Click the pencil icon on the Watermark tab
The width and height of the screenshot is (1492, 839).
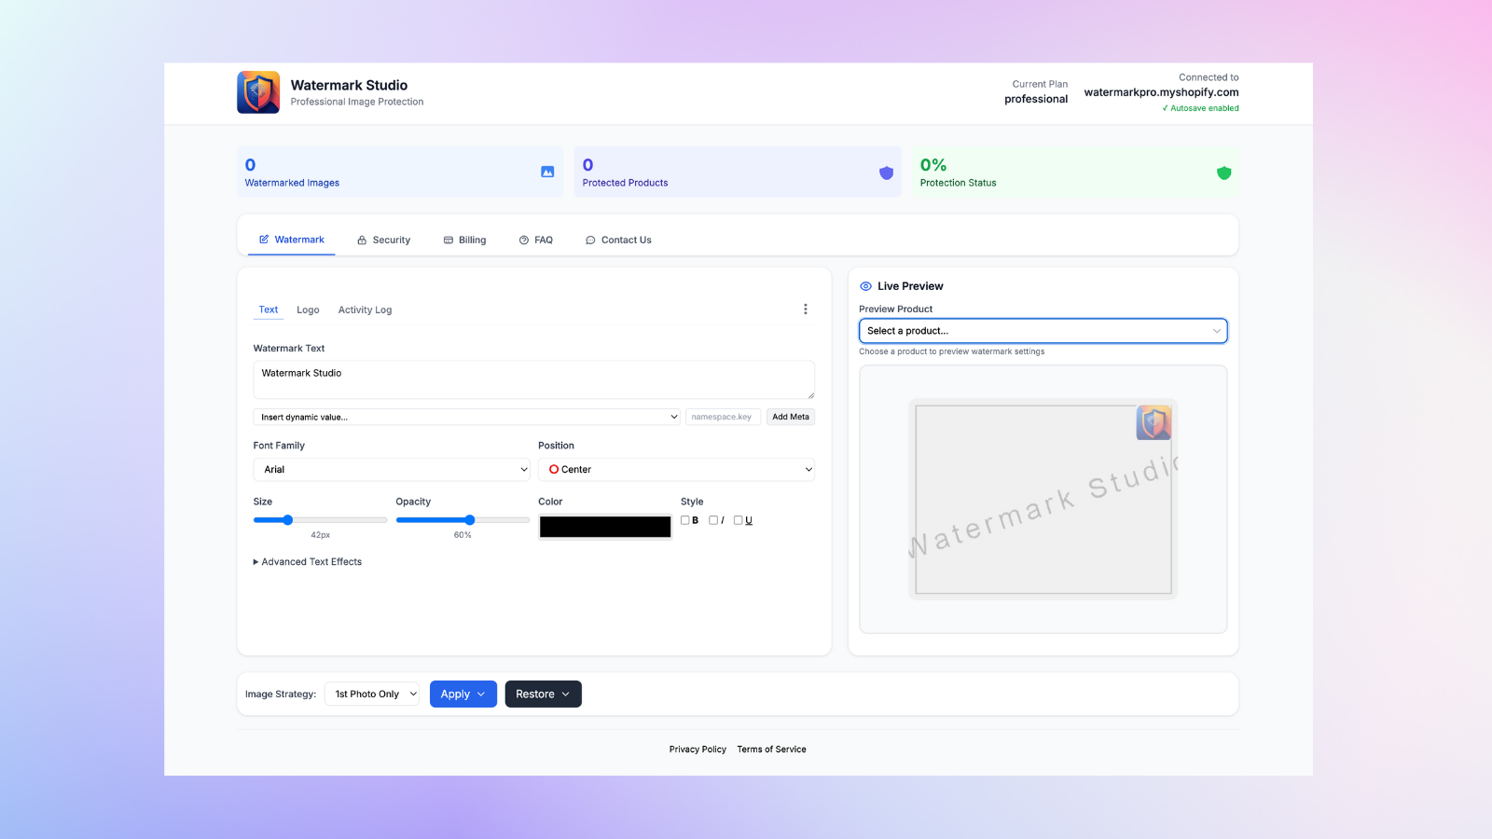click(264, 239)
